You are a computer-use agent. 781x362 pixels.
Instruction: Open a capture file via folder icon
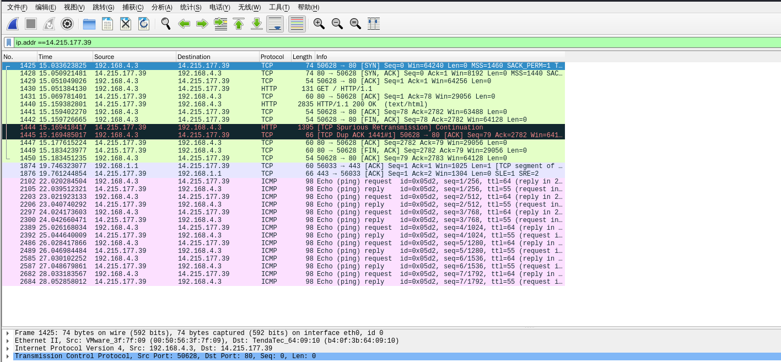[x=89, y=24]
